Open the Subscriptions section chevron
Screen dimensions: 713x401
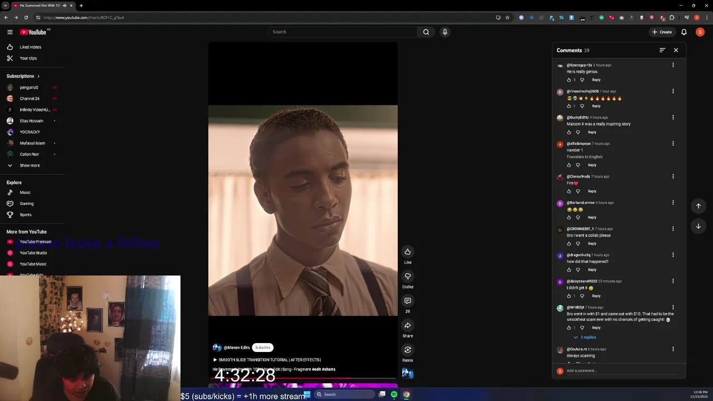[x=38, y=76]
